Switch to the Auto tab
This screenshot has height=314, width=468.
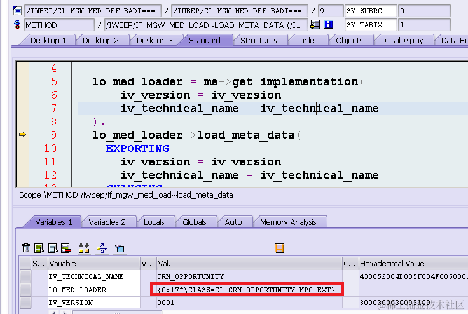(x=233, y=222)
